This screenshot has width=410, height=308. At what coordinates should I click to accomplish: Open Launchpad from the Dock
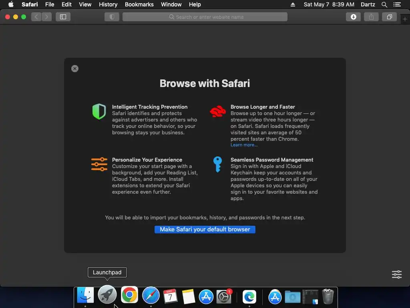pyautogui.click(x=107, y=295)
